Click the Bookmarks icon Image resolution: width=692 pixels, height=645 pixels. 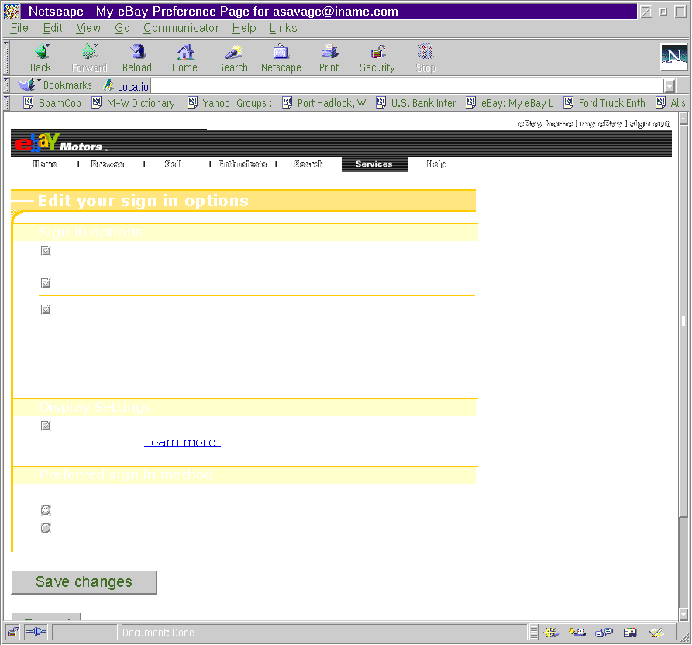click(x=29, y=85)
